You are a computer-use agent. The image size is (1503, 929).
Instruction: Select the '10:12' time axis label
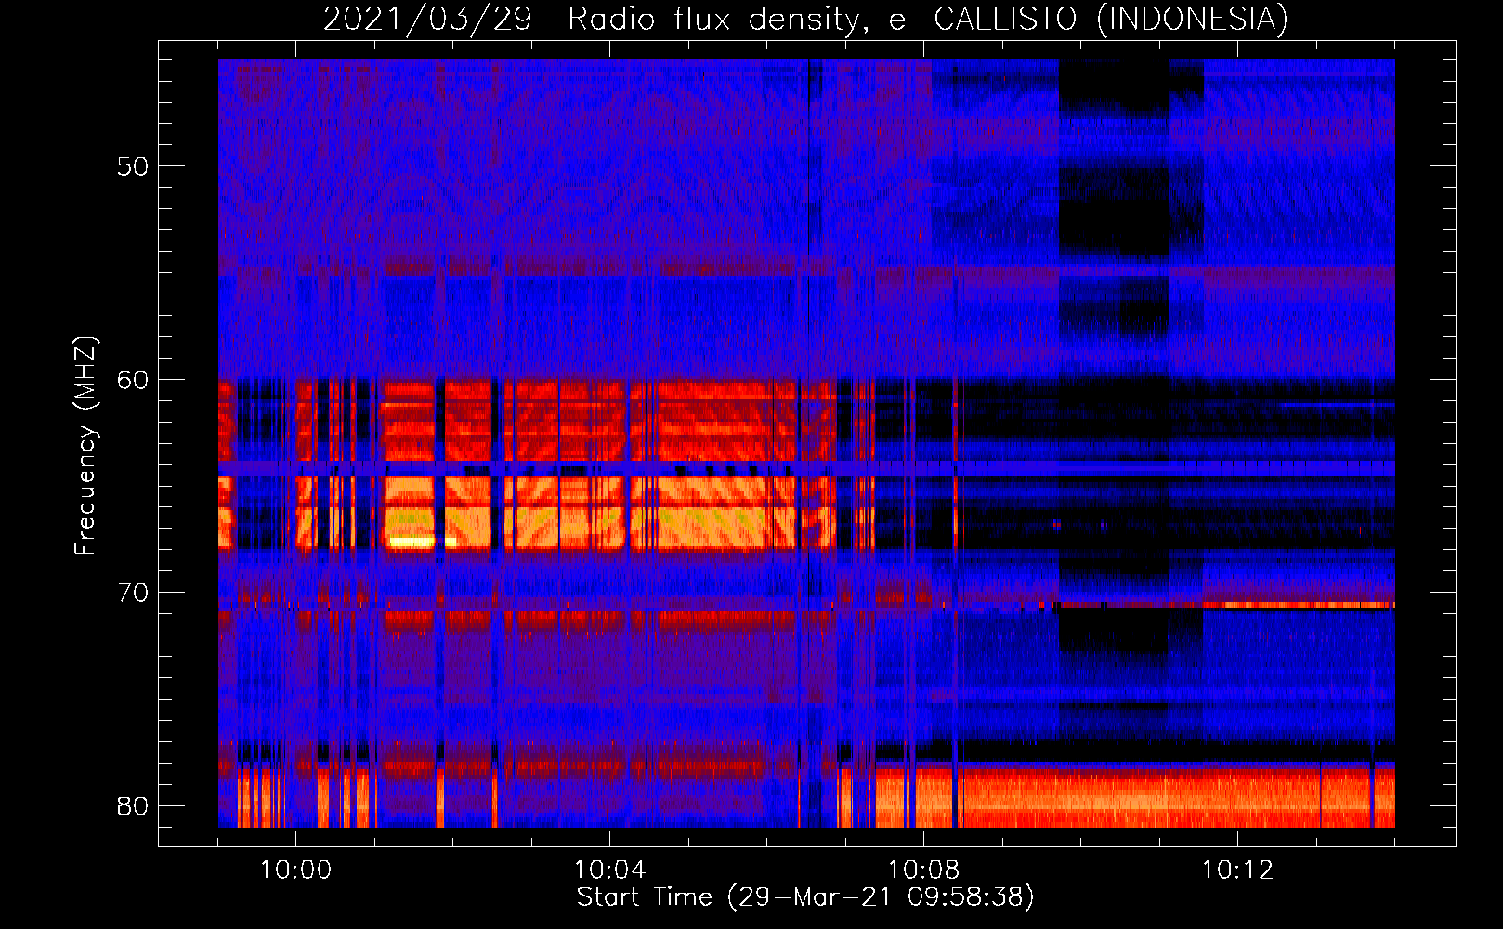pos(1237,870)
